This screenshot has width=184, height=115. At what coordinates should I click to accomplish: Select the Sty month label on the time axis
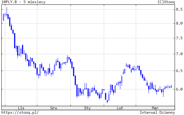87,108
